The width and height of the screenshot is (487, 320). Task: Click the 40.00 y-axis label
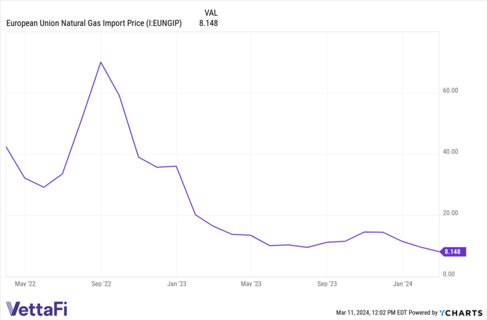tap(450, 152)
